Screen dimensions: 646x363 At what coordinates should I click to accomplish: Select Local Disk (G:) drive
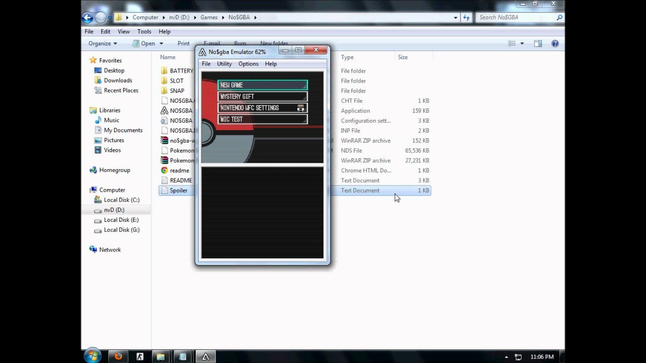122,230
